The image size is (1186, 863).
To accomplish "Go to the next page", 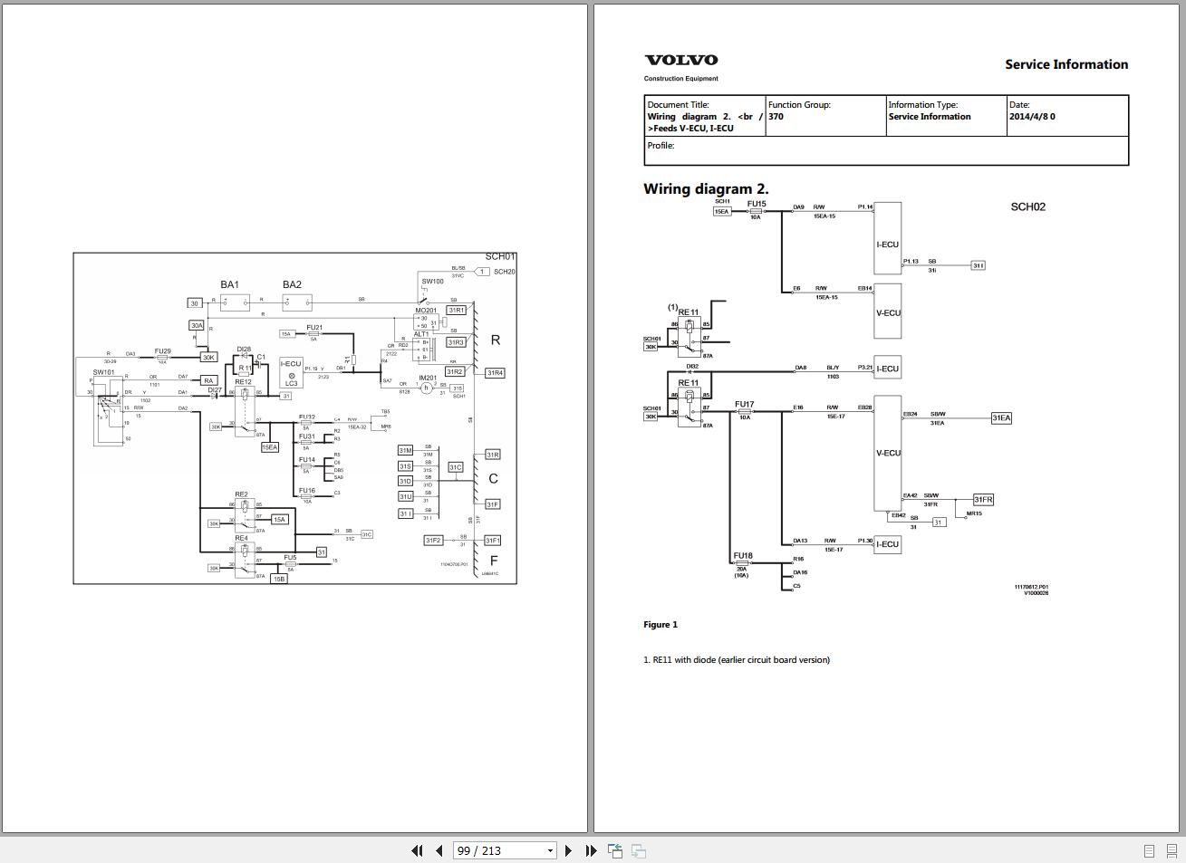I will [568, 850].
